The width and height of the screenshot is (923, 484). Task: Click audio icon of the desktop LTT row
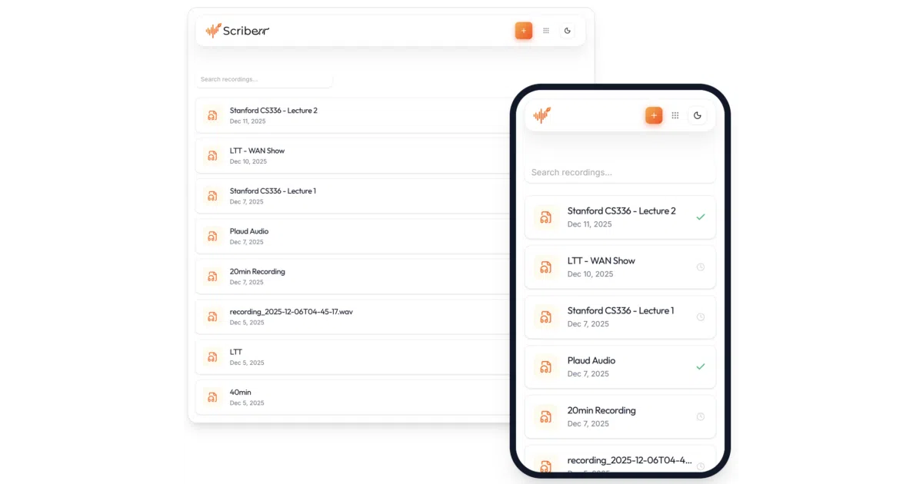[x=212, y=356]
